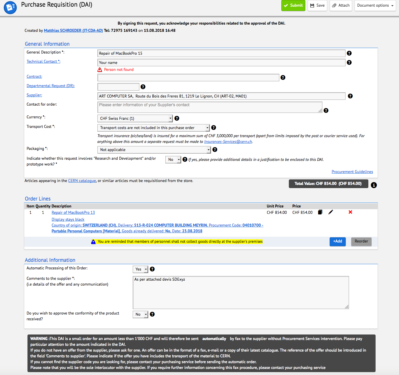
Task: Focus the Technical Contact input field
Action: point(221,62)
